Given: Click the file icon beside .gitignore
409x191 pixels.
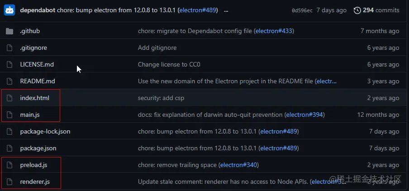Looking at the screenshot, I should click(x=9, y=48).
